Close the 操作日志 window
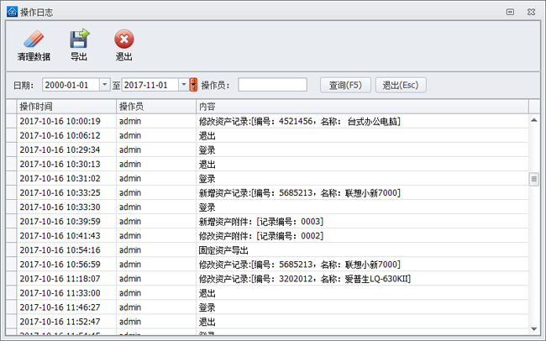 tap(531, 11)
